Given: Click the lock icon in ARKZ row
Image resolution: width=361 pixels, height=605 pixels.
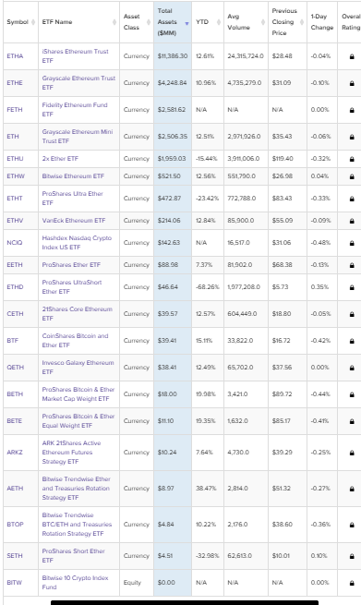Looking at the screenshot, I should [x=352, y=453].
